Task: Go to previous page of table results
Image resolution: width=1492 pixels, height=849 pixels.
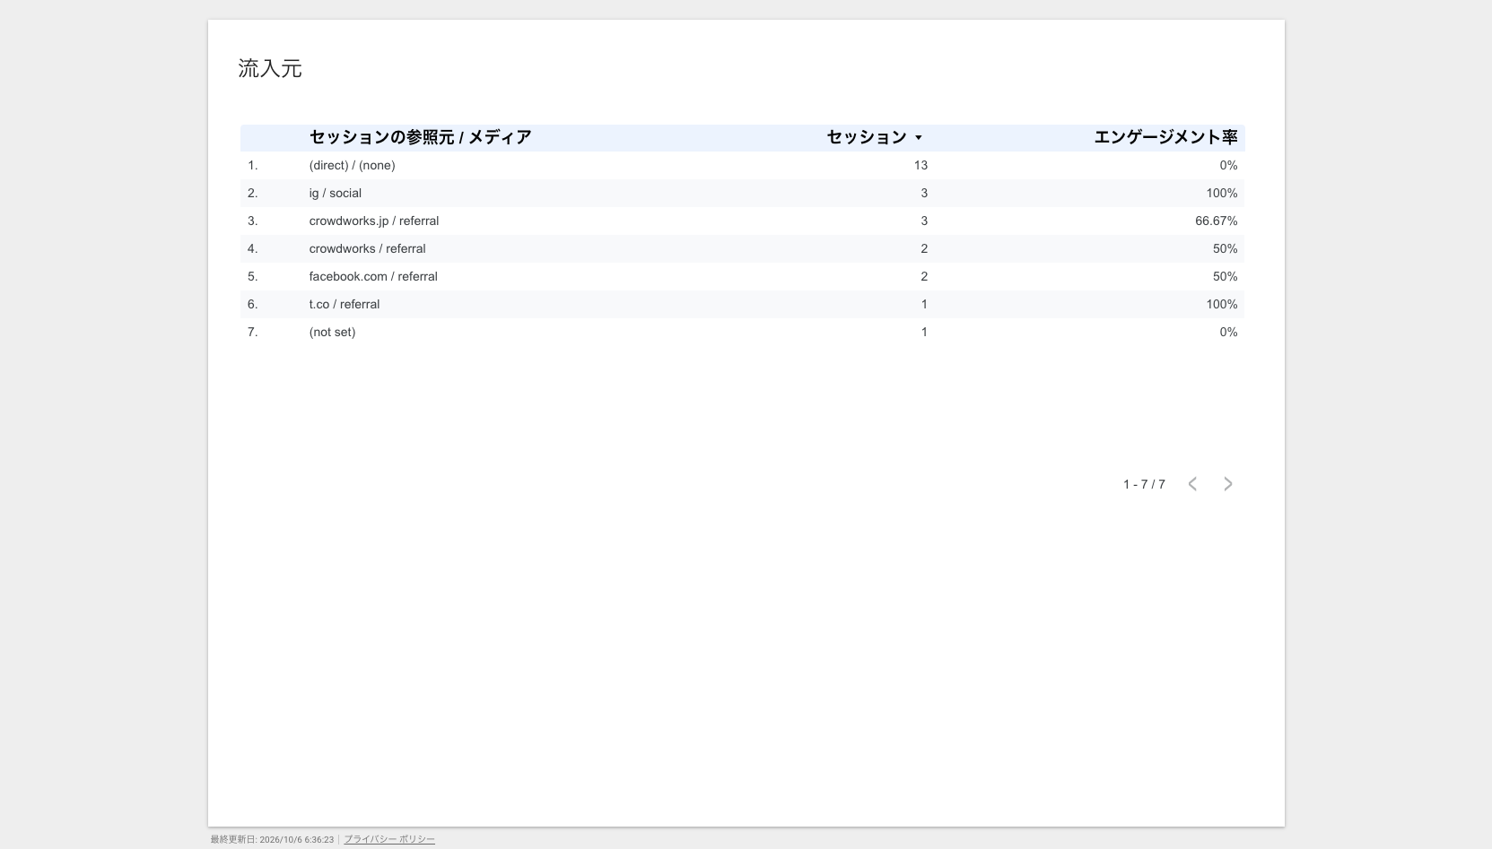Action: coord(1192,484)
